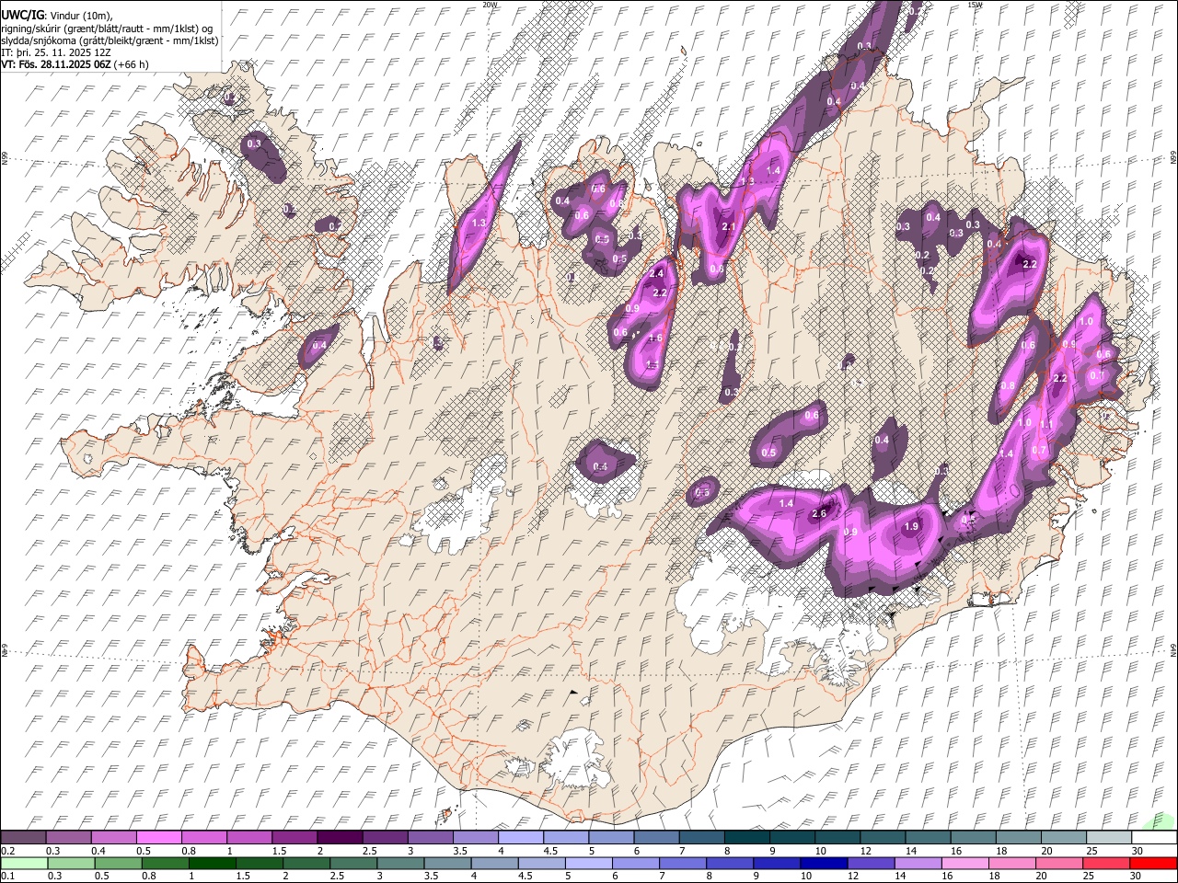The image size is (1178, 883).
Task: Click the 2.1 precipitation value on the map
Action: coord(728,226)
